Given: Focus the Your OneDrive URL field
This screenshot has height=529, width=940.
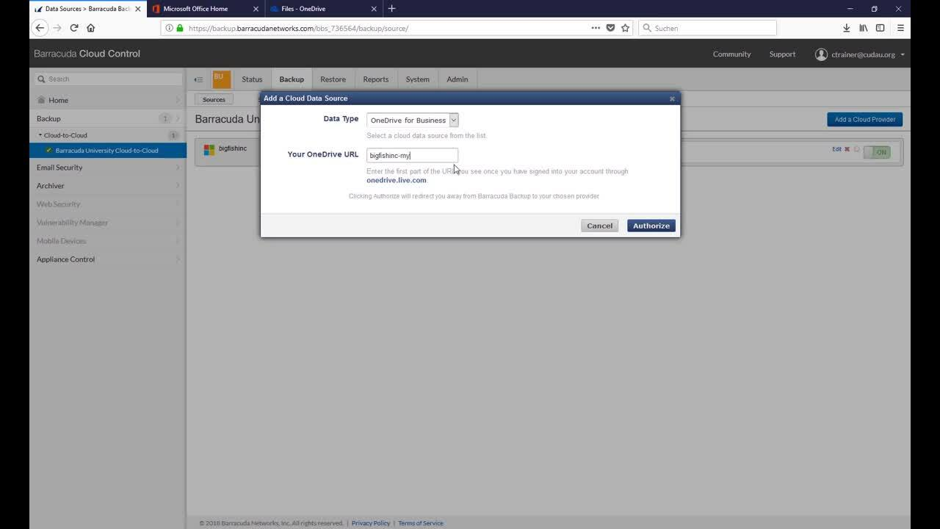Looking at the screenshot, I should [x=412, y=155].
